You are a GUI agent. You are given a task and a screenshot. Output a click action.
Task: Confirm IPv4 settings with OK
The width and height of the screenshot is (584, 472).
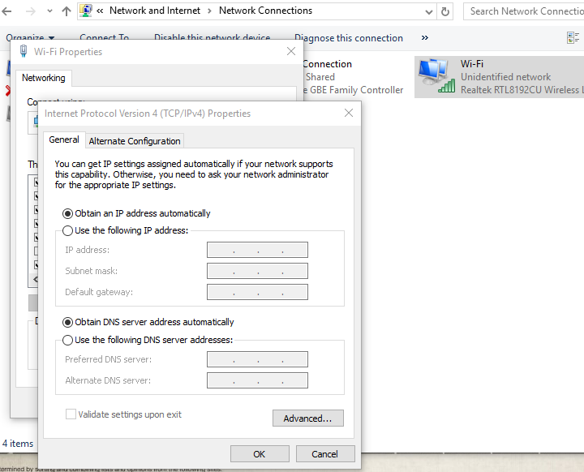click(x=260, y=454)
